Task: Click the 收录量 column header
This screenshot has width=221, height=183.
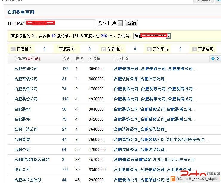Action: pyautogui.click(x=95, y=59)
